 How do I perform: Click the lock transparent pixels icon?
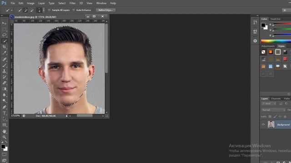(270, 116)
